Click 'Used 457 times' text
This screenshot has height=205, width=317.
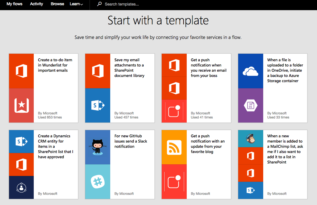(126, 117)
